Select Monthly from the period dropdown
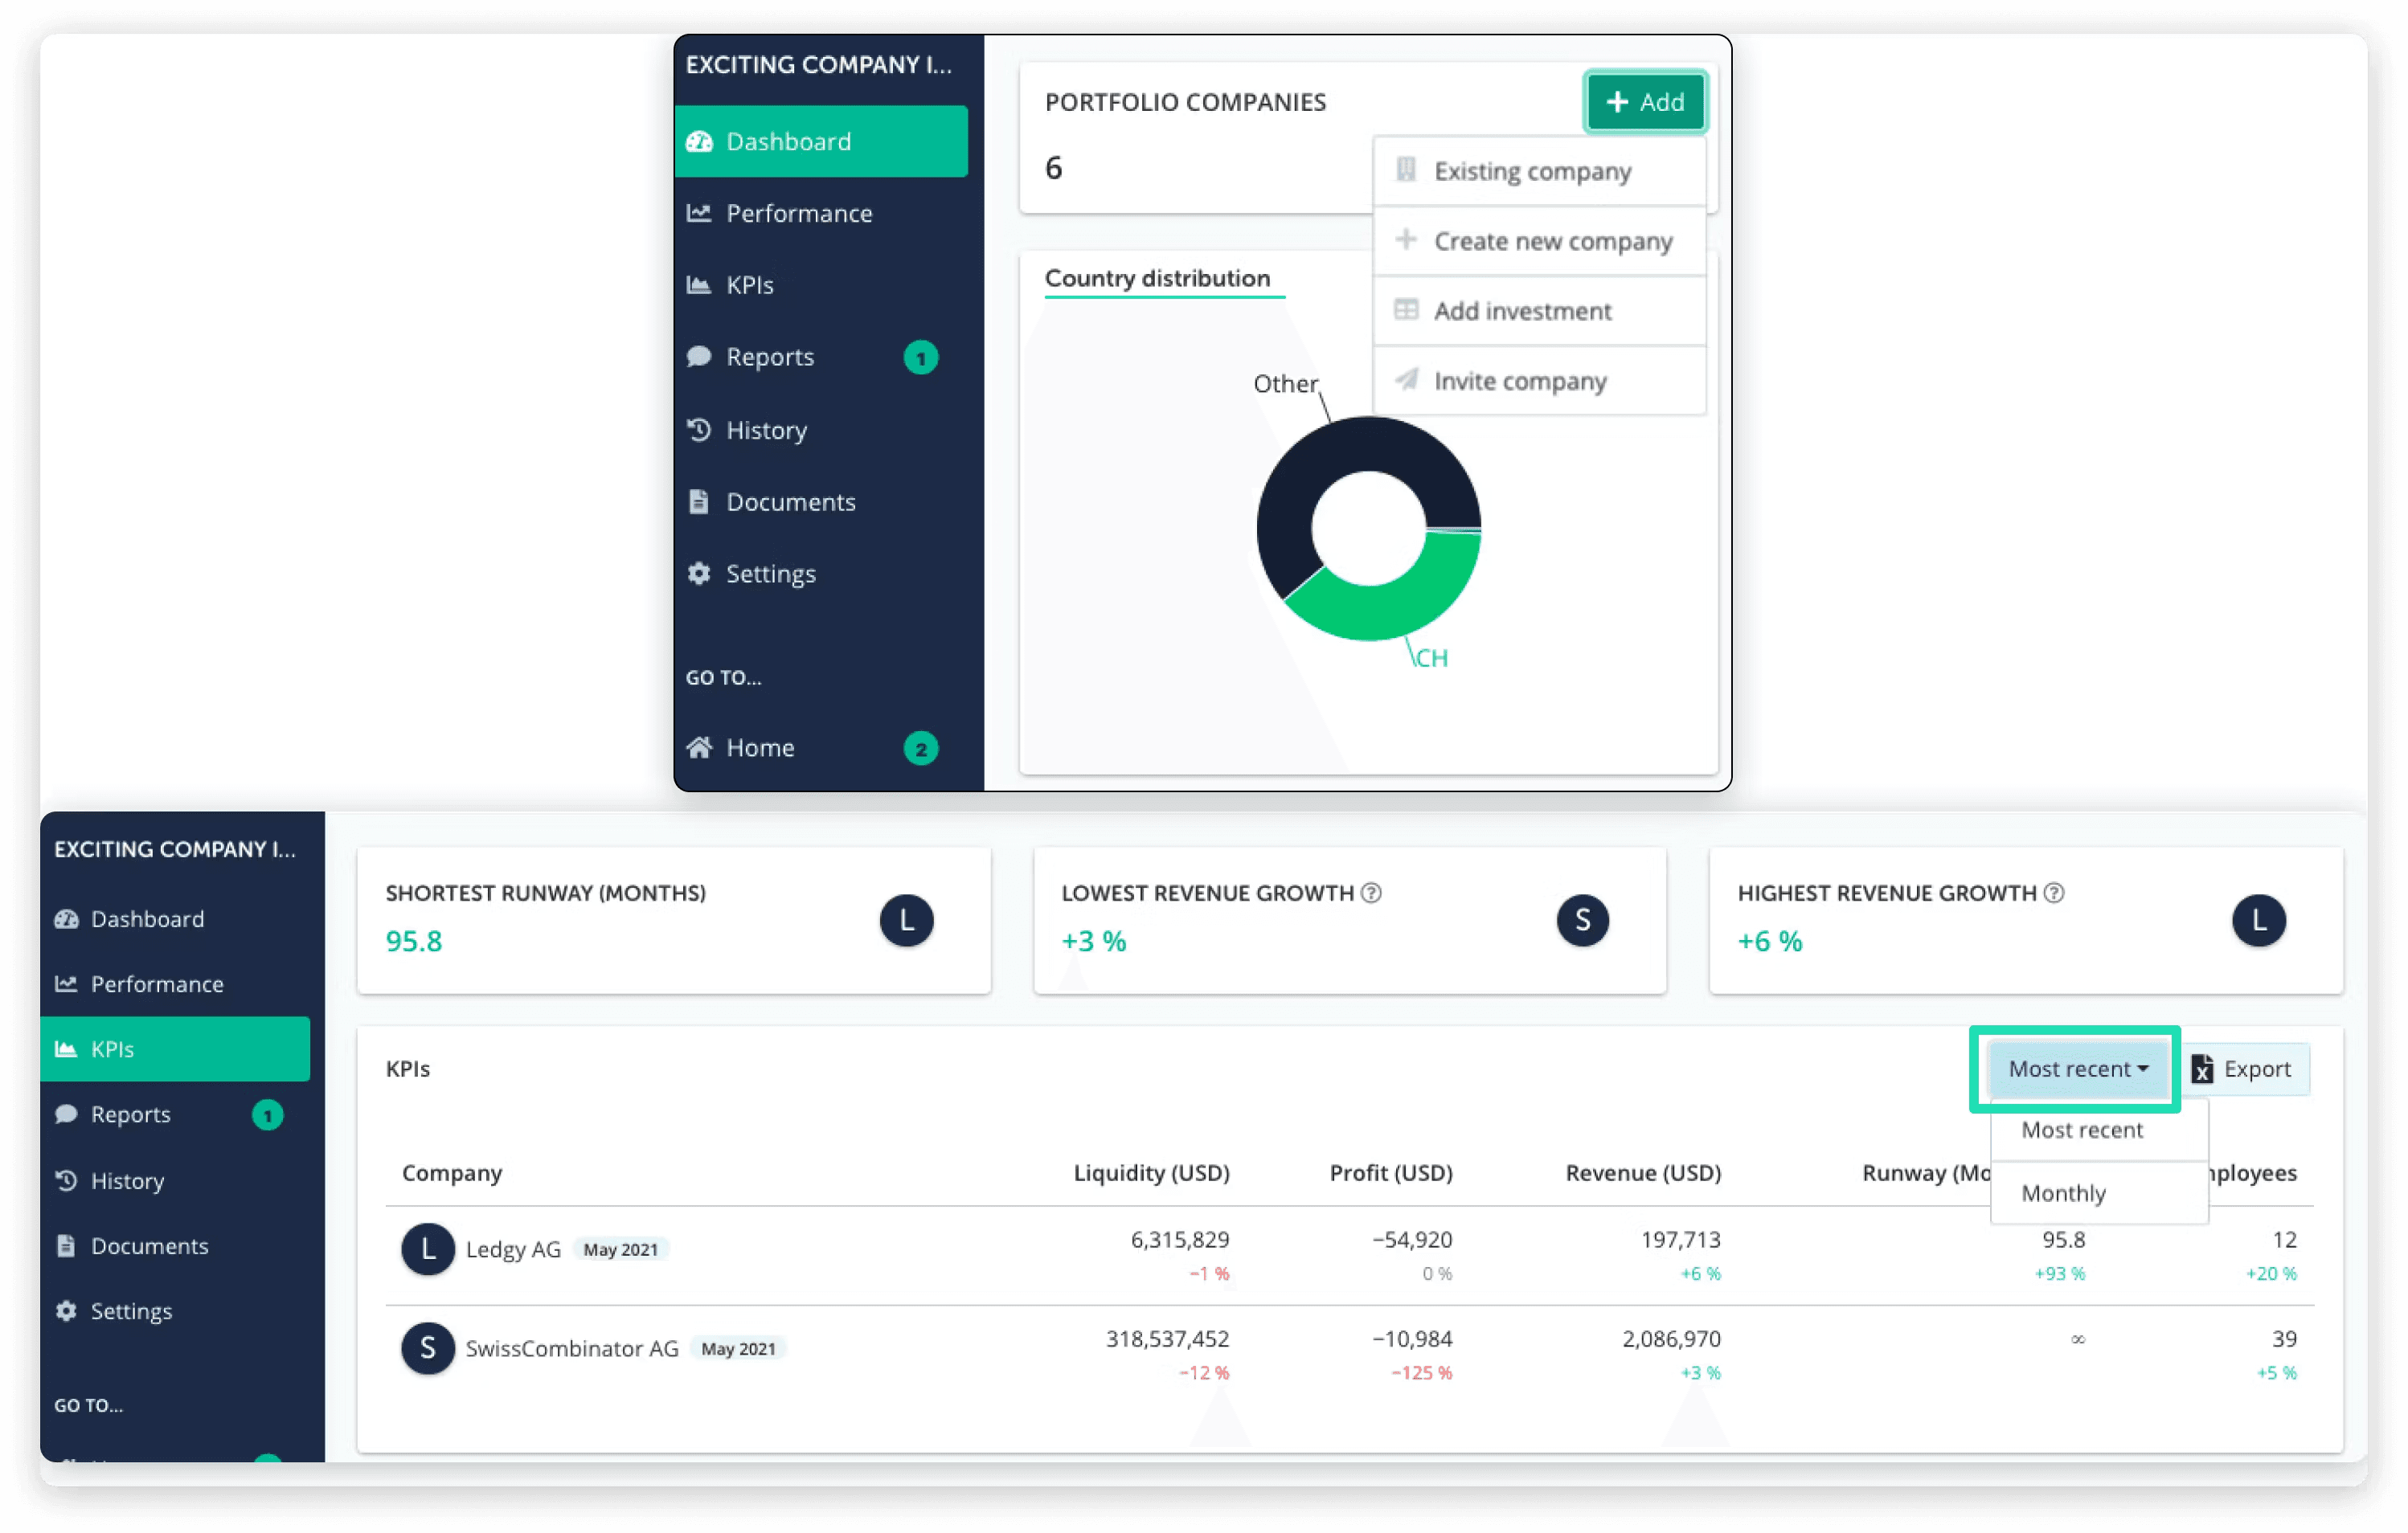2408x1533 pixels. 2064,1192
